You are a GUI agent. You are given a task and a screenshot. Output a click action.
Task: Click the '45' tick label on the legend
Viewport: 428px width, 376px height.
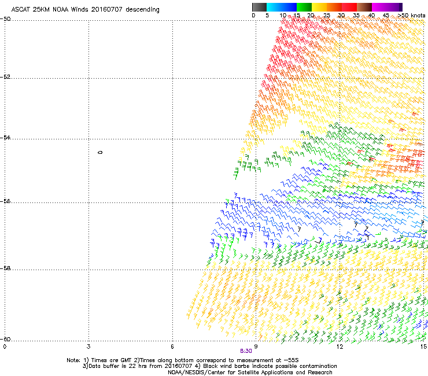(x=386, y=16)
